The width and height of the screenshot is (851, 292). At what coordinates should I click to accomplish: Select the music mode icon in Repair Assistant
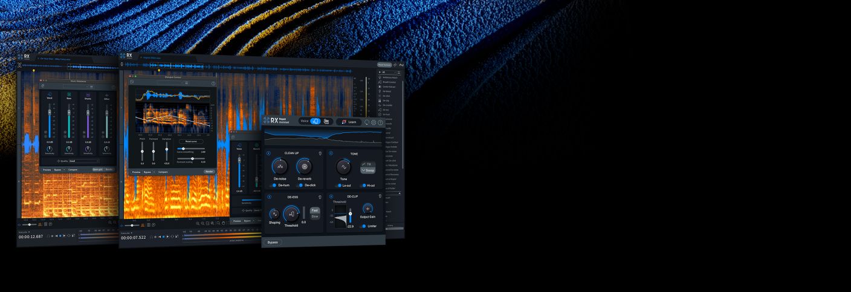326,122
